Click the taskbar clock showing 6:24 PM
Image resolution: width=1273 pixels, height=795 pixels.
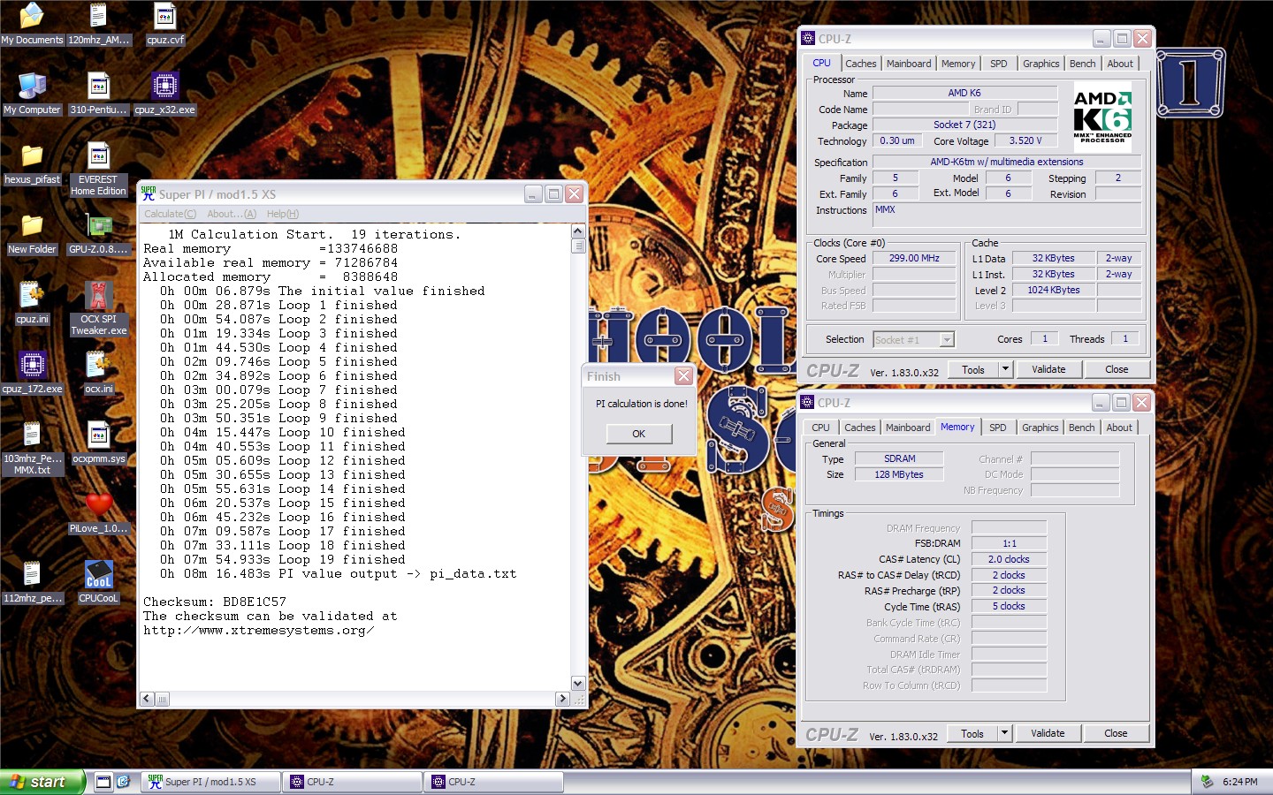pyautogui.click(x=1239, y=782)
